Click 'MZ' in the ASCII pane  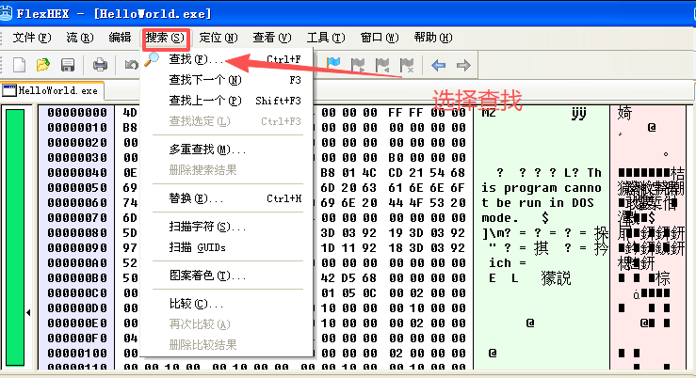coord(489,113)
